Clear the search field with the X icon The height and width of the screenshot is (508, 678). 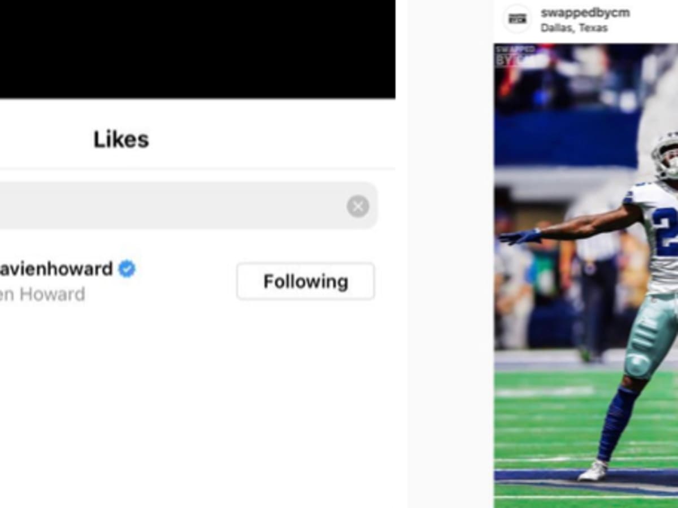(x=358, y=206)
